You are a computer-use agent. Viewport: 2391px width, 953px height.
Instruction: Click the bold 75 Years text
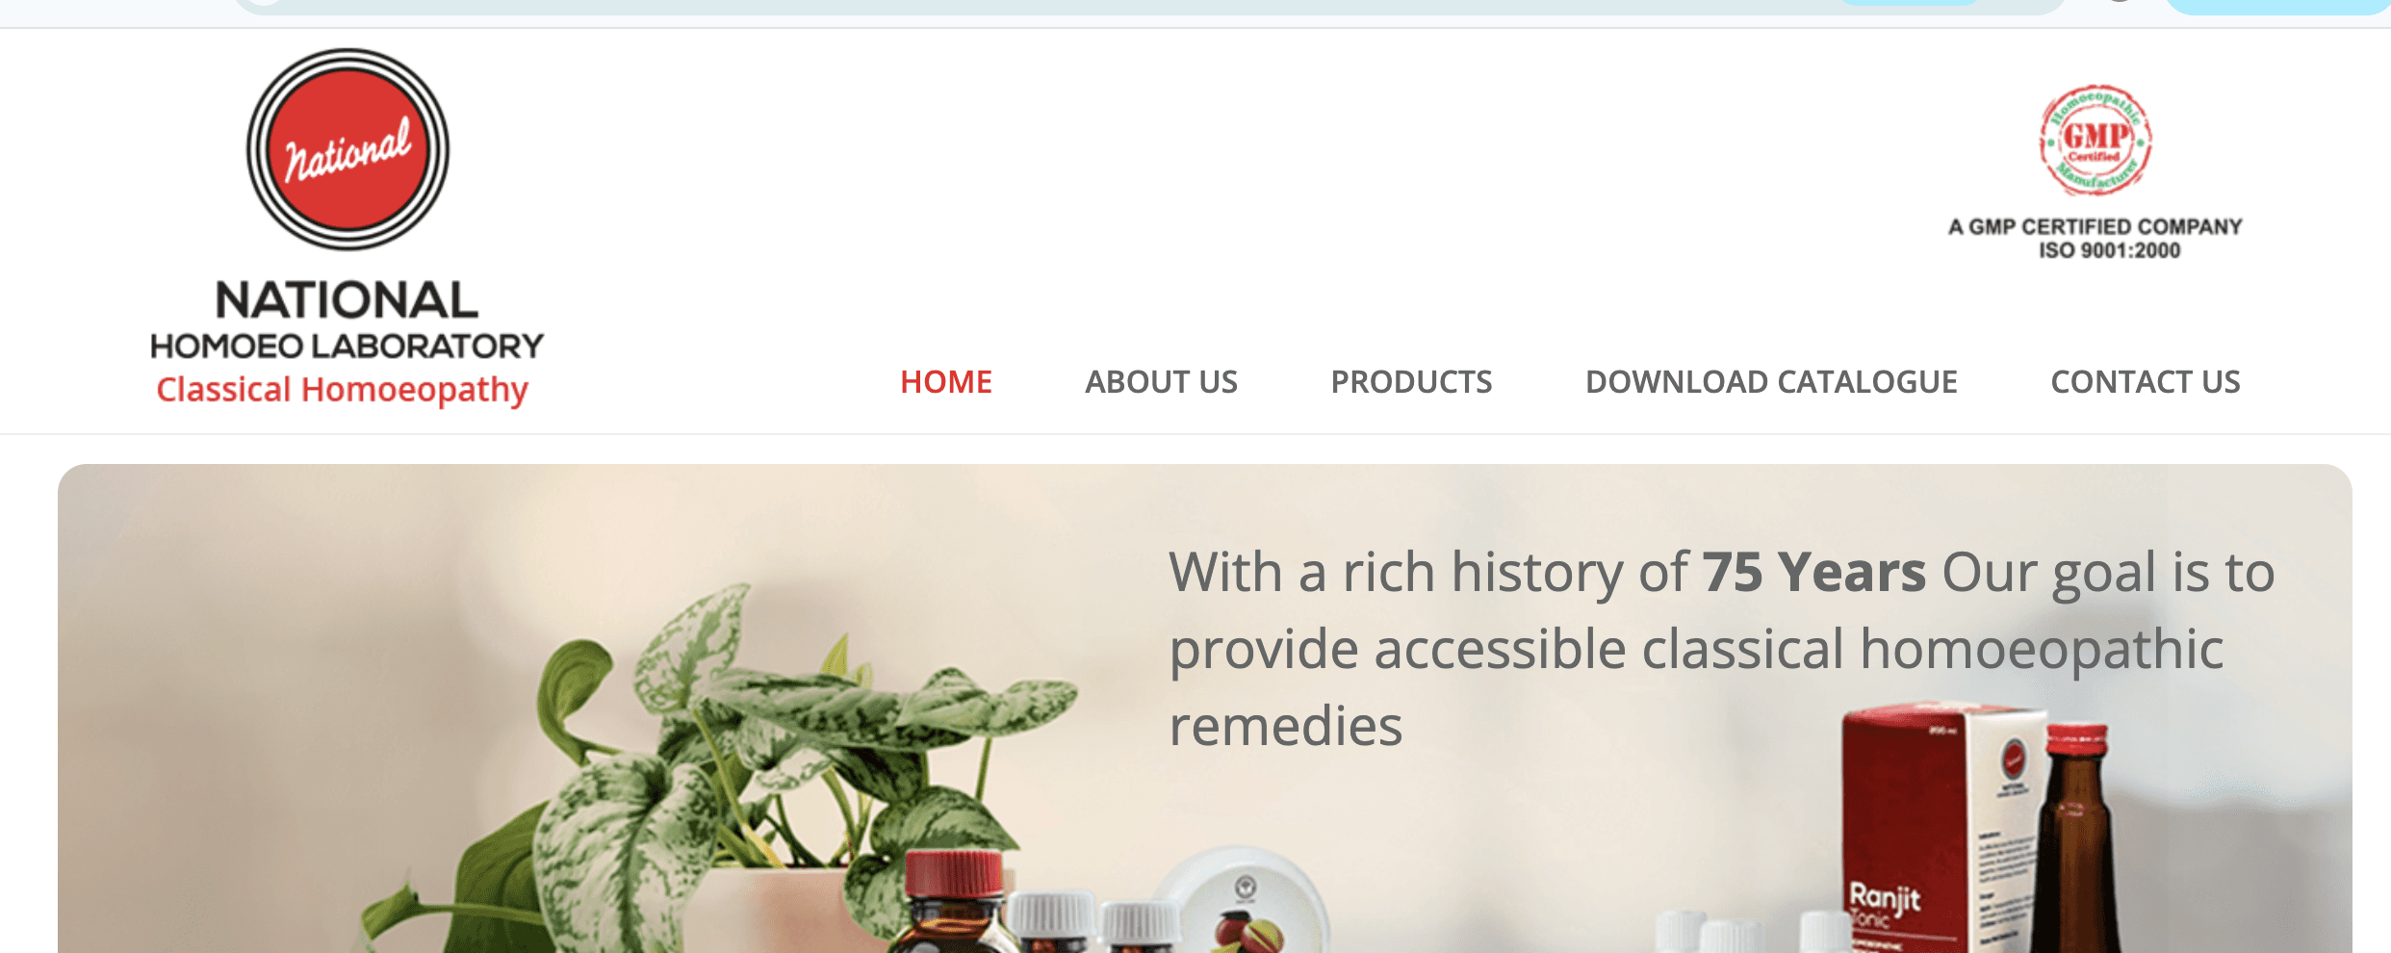pos(1813,572)
